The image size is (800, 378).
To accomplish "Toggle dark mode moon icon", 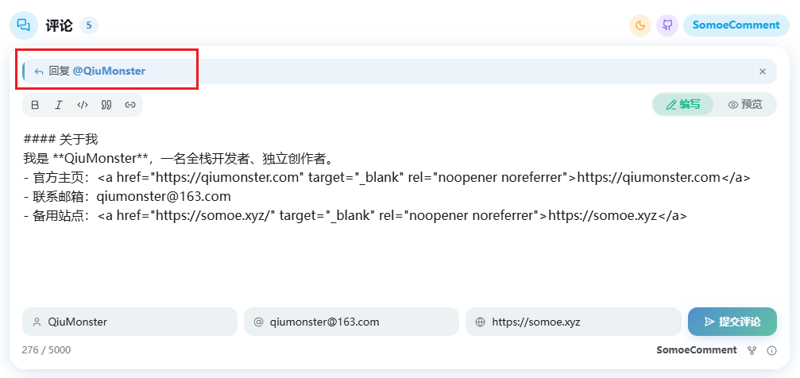I will tap(640, 25).
